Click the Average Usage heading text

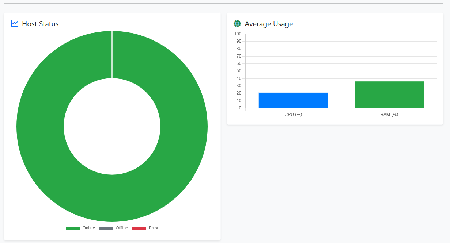[x=269, y=24]
